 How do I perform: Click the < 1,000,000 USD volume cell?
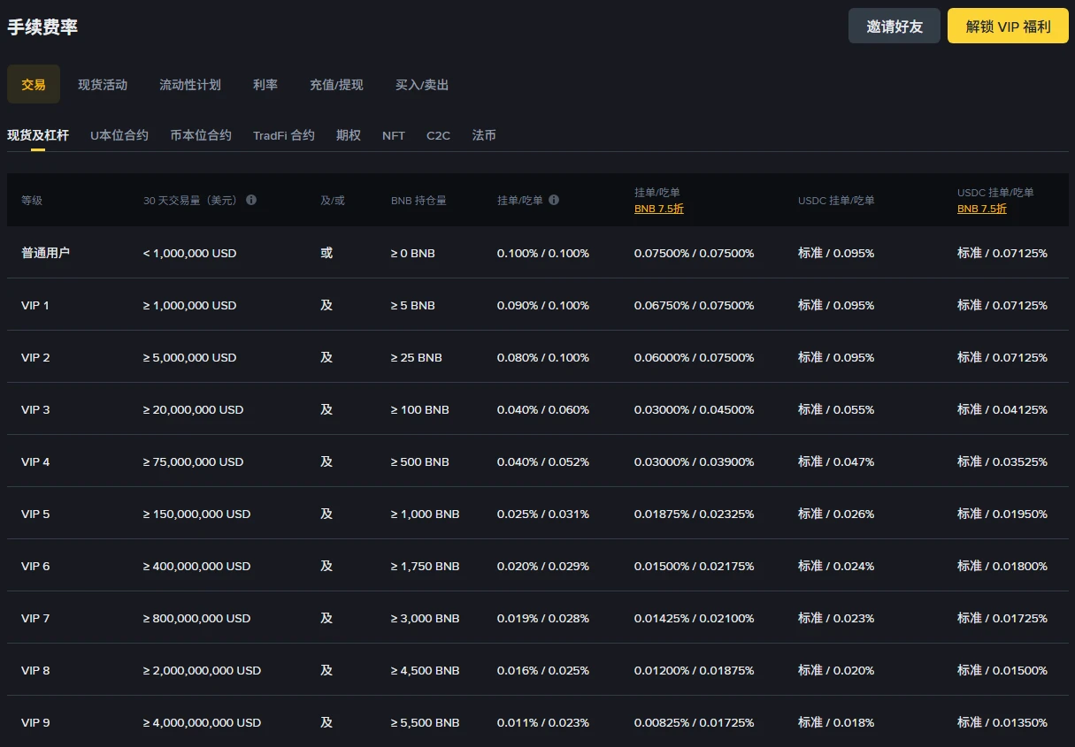point(190,253)
